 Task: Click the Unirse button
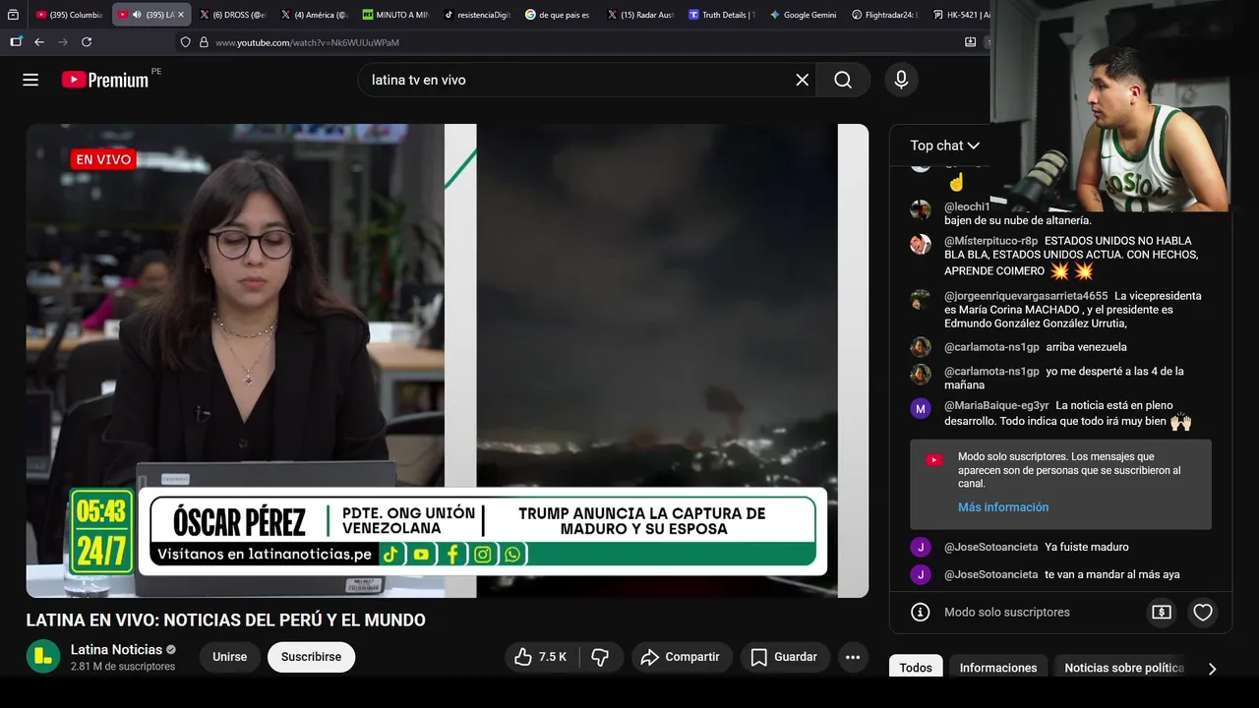[230, 657]
